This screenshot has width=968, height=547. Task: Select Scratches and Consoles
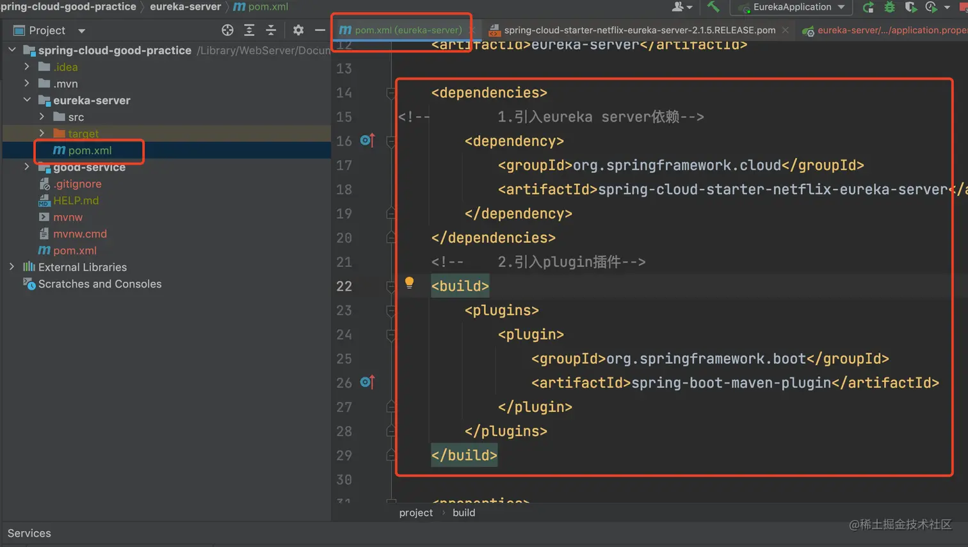tap(100, 284)
